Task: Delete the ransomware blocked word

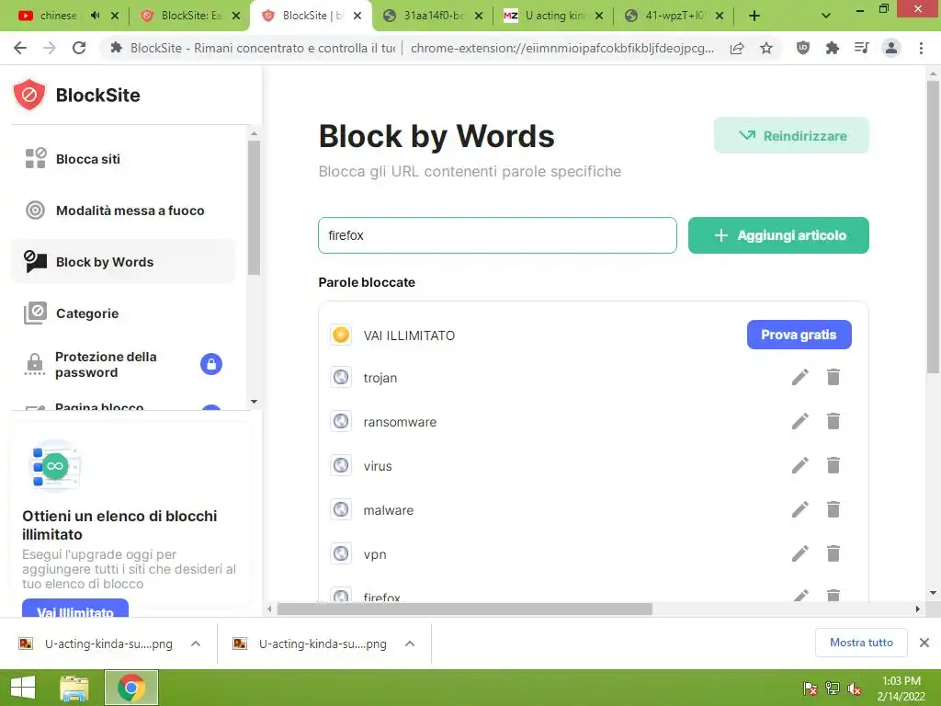Action: pyautogui.click(x=833, y=421)
